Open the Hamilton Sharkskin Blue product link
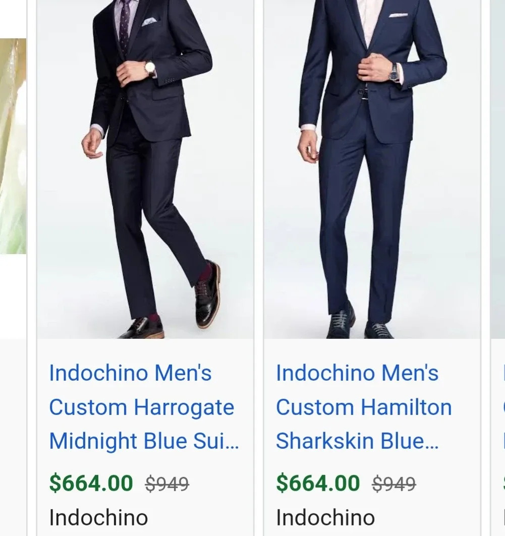 [362, 407]
